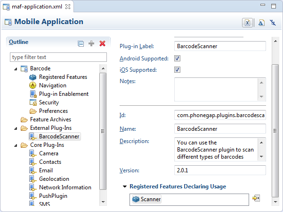Viewport: 283px width, 212px height.
Task: Click the Registered Features blue brick icon
Action: 33,77
